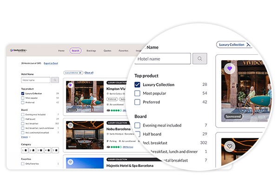Favorite the Nobu Barcelona hotel heart in small window
The image size is (277, 176).
(70, 125)
